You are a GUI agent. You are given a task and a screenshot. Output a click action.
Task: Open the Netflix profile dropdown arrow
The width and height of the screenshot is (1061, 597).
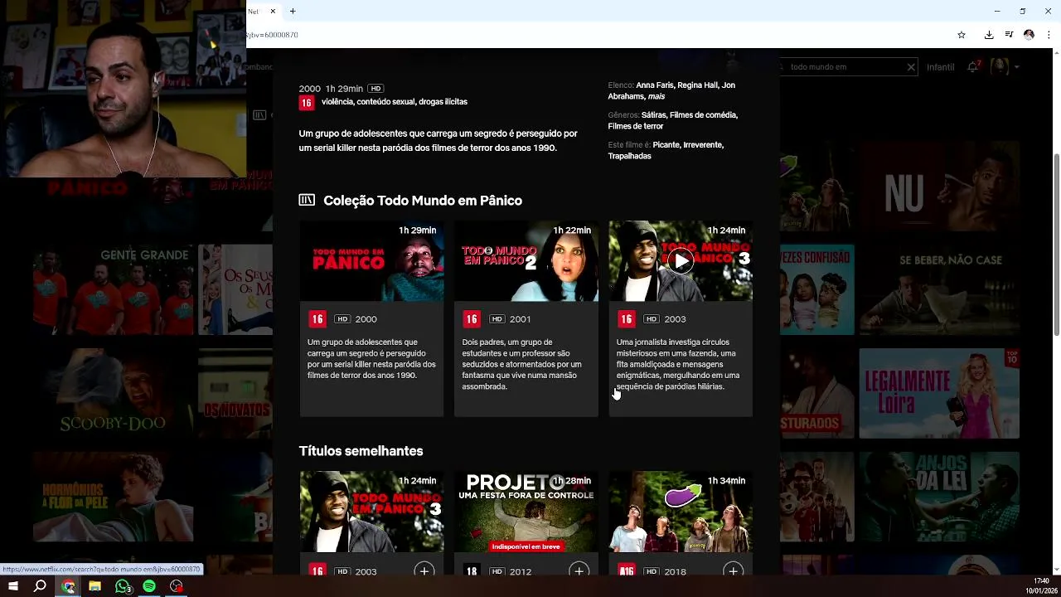(1016, 67)
